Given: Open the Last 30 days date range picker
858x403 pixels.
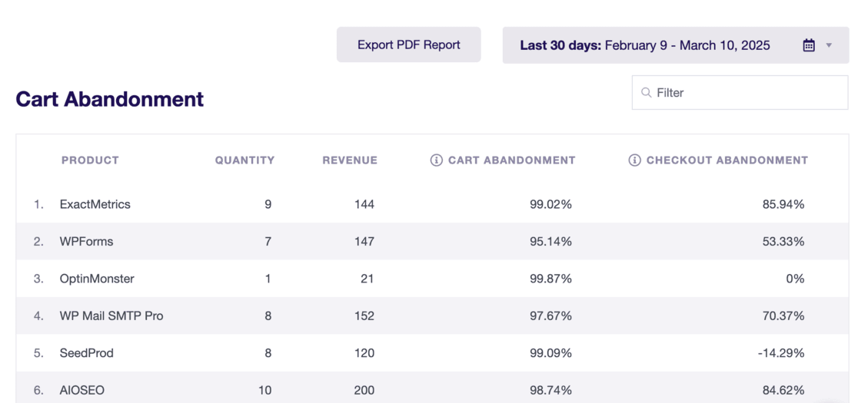Looking at the screenshot, I should (675, 45).
